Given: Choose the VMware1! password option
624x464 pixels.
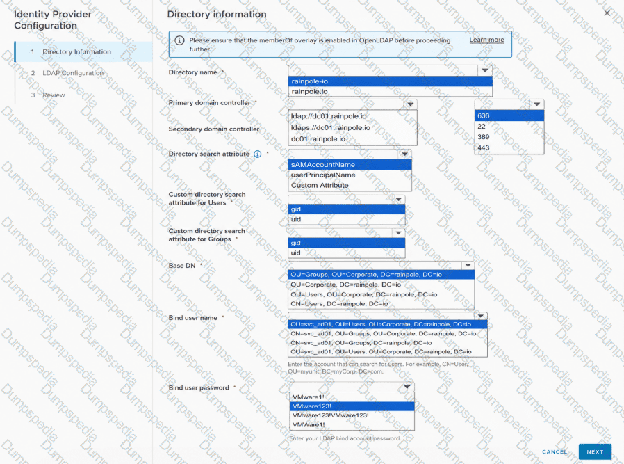Looking at the screenshot, I should click(x=309, y=397).
